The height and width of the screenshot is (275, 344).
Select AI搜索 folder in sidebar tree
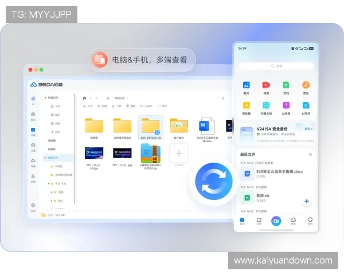57,166
